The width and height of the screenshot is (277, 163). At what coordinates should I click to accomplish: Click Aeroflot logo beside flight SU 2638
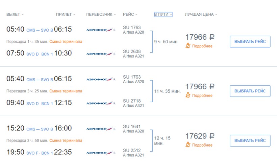[x=101, y=54]
